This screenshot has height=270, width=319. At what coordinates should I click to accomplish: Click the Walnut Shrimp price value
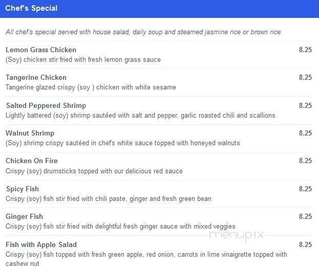[x=305, y=133]
